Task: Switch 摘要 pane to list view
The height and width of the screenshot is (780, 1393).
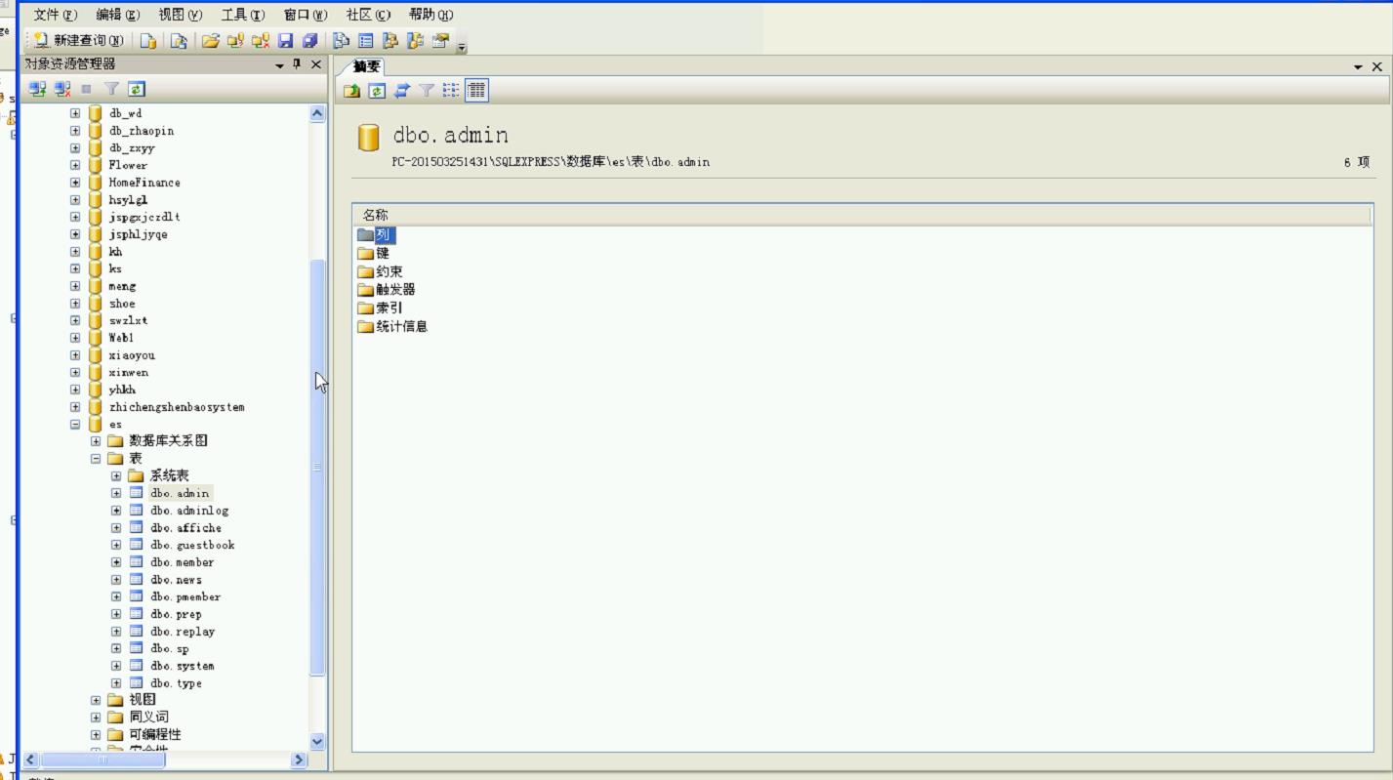Action: pos(451,90)
